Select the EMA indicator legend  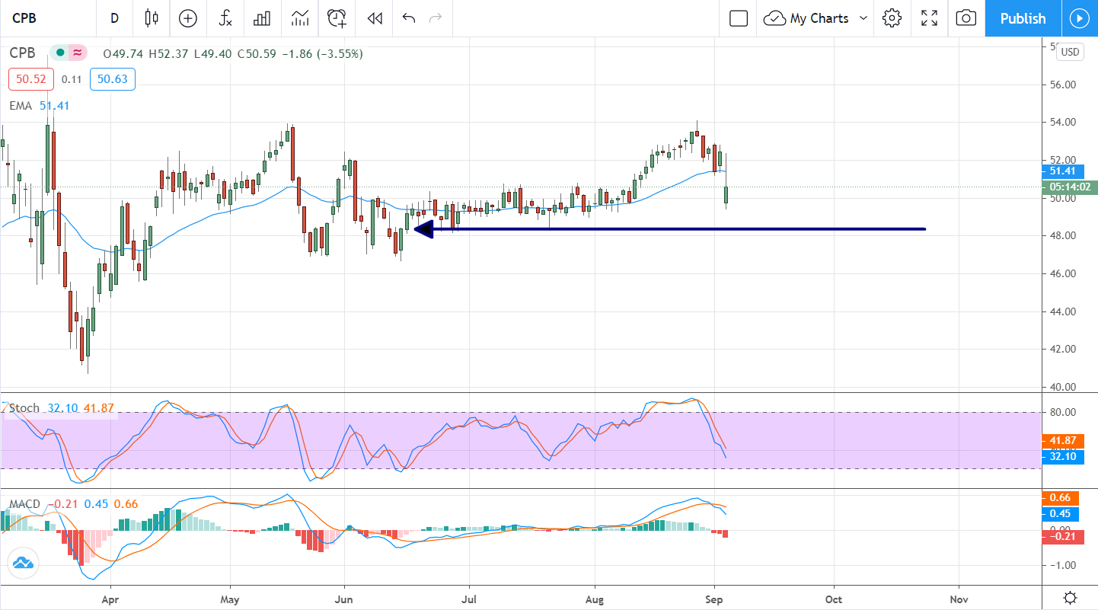[x=21, y=106]
